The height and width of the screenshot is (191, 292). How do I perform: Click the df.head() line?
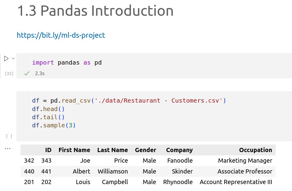48,109
